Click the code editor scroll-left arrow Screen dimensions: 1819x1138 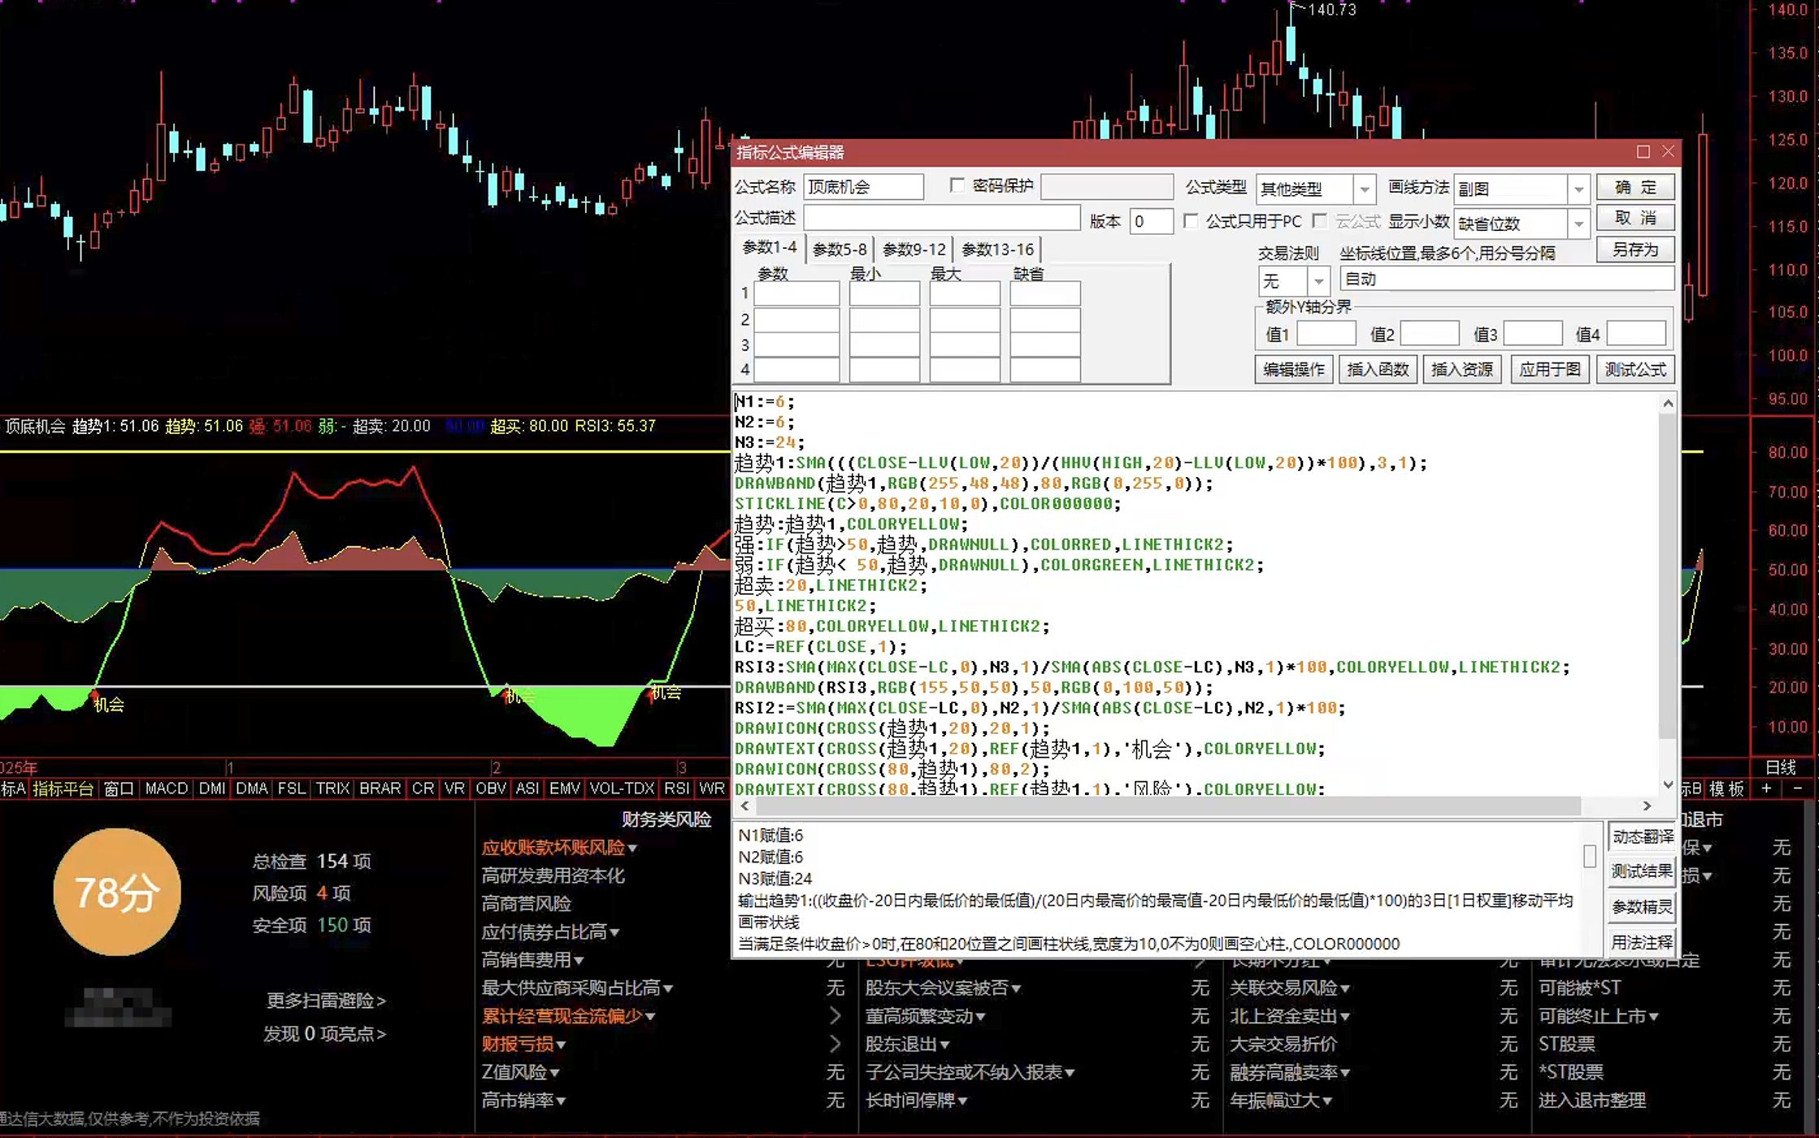pos(745,806)
